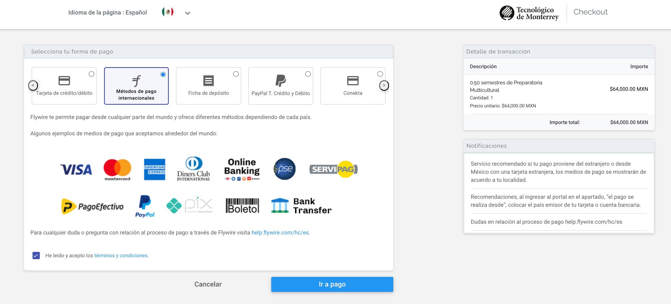671x304 pixels.
Task: Click the Tarjeta de crédito/débito card icon
Action: (x=64, y=81)
